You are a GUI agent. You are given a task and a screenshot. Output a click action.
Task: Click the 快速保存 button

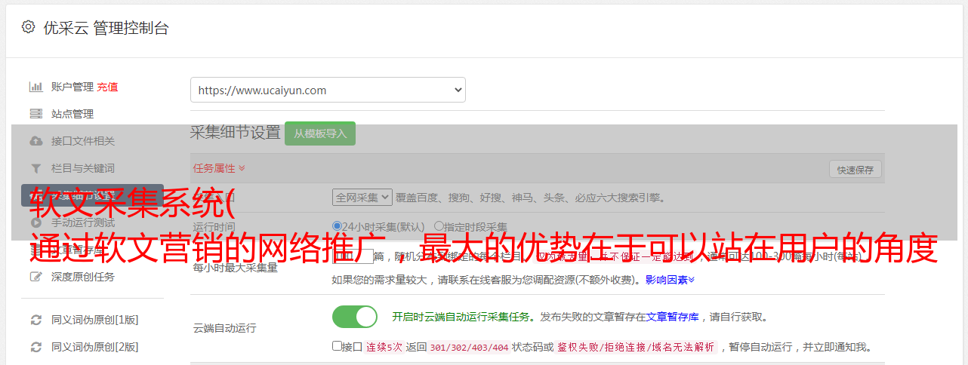tap(855, 170)
